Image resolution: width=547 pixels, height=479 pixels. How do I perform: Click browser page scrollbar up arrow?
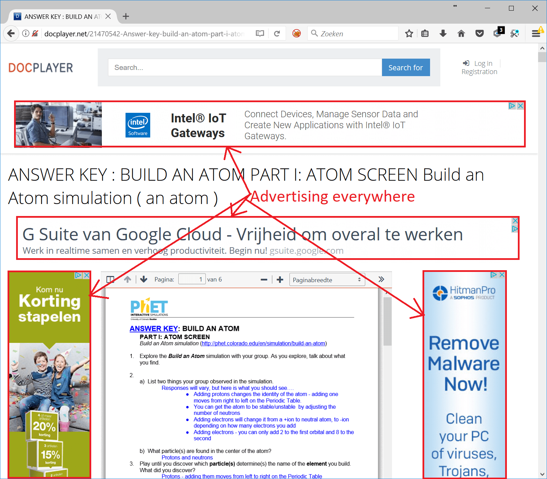[x=542, y=48]
